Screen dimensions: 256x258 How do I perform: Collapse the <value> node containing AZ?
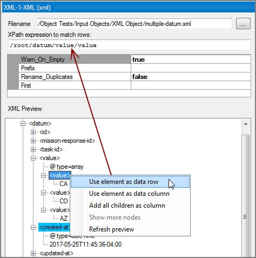[43, 210]
